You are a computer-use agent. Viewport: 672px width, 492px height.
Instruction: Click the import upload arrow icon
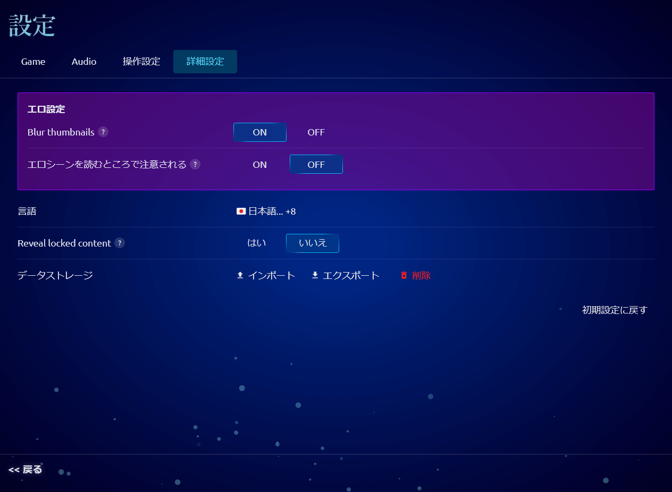click(240, 275)
